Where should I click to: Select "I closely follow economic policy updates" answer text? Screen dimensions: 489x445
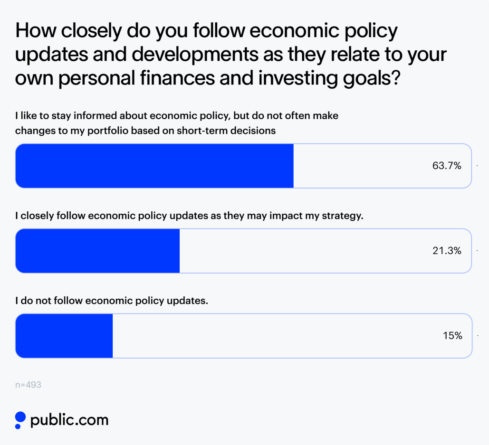189,216
